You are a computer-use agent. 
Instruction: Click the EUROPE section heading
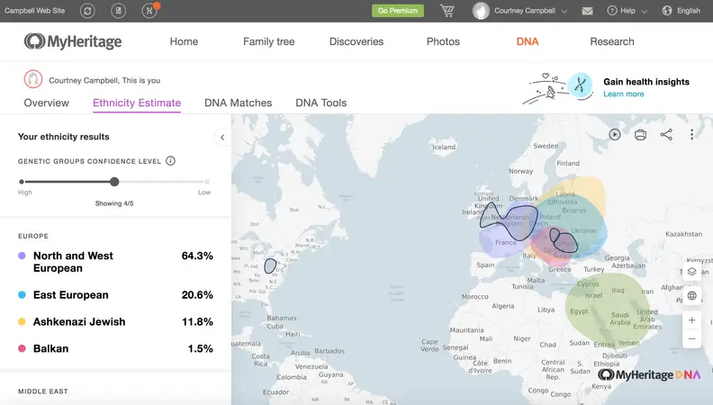[x=33, y=237]
